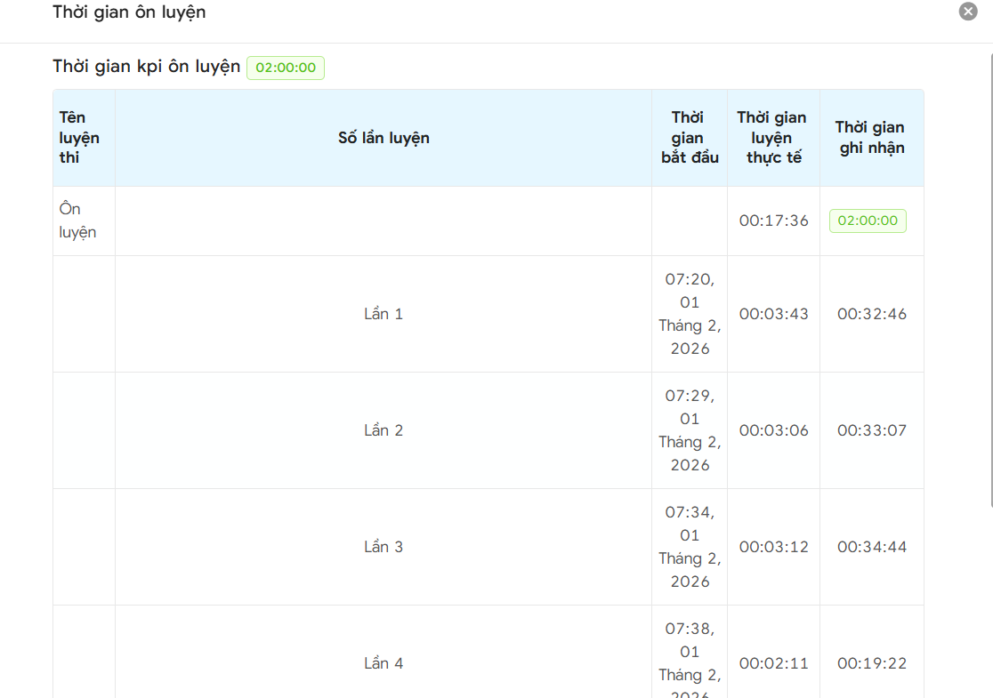The height and width of the screenshot is (698, 993).
Task: Click the green 02:00:00 KPI time badge
Action: point(286,68)
